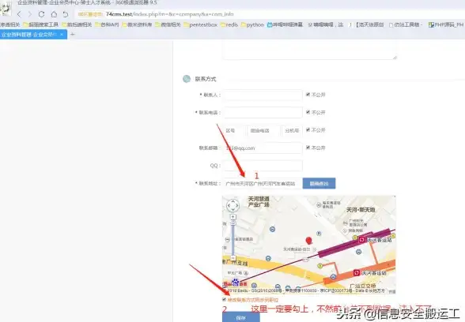The height and width of the screenshot is (322, 465).
Task: Click 天河慧通产业广场 label on map
Action: pyautogui.click(x=259, y=201)
